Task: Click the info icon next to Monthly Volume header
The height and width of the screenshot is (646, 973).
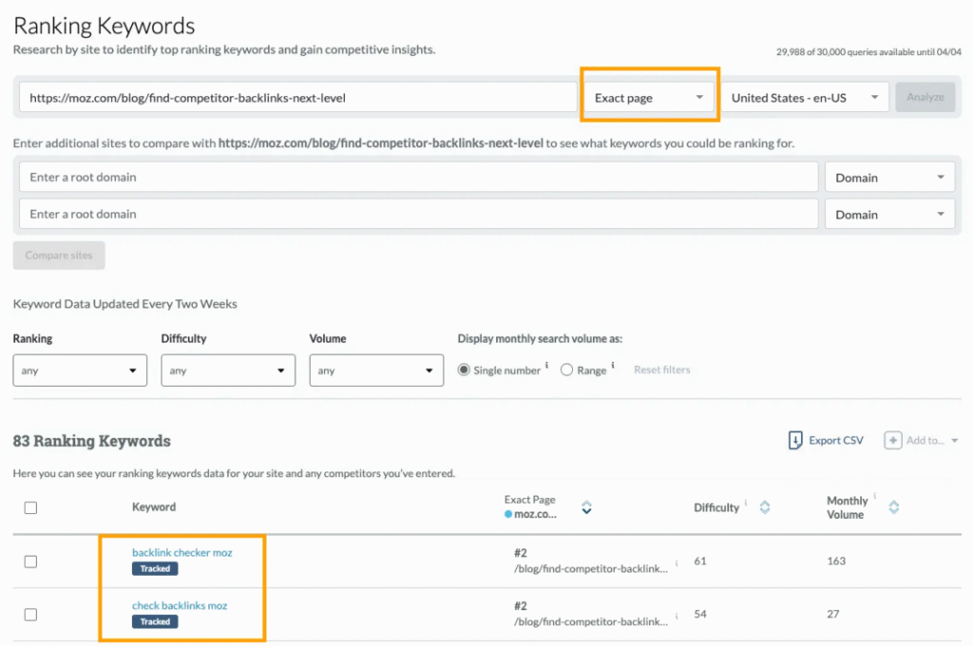Action: click(874, 495)
